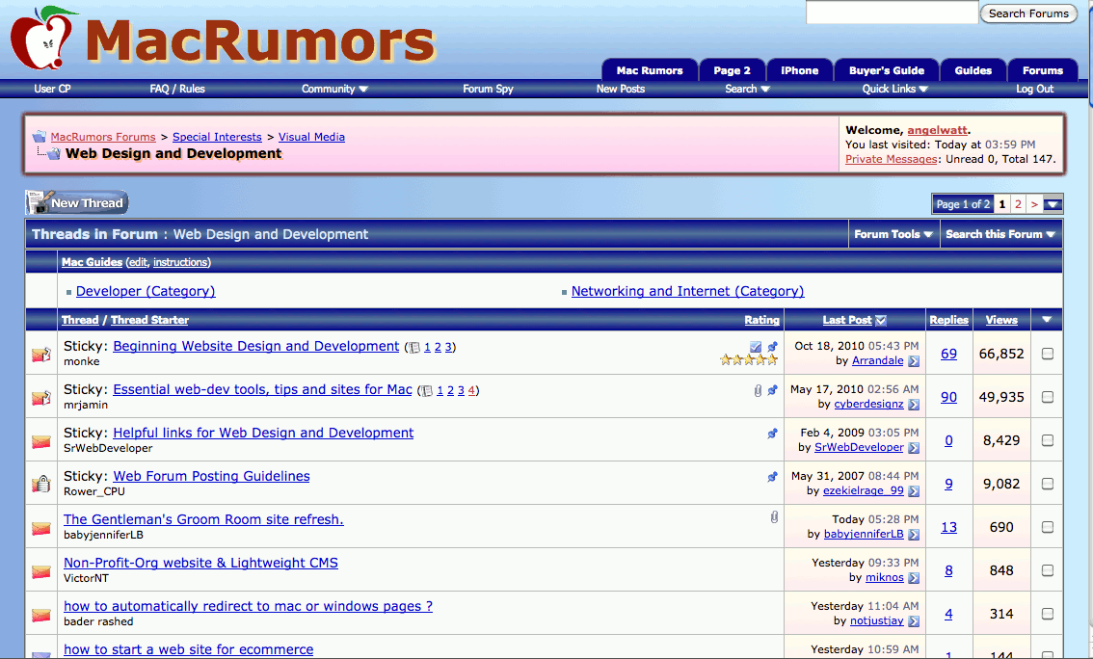Click the go-to-last-post arrow next to SrWebDeveloper
Screen dimensions: 1093x659
click(914, 448)
